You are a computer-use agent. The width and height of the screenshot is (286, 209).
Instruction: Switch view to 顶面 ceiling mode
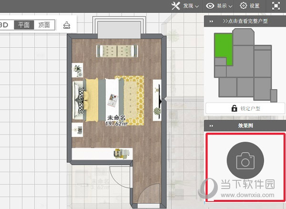coord(44,25)
